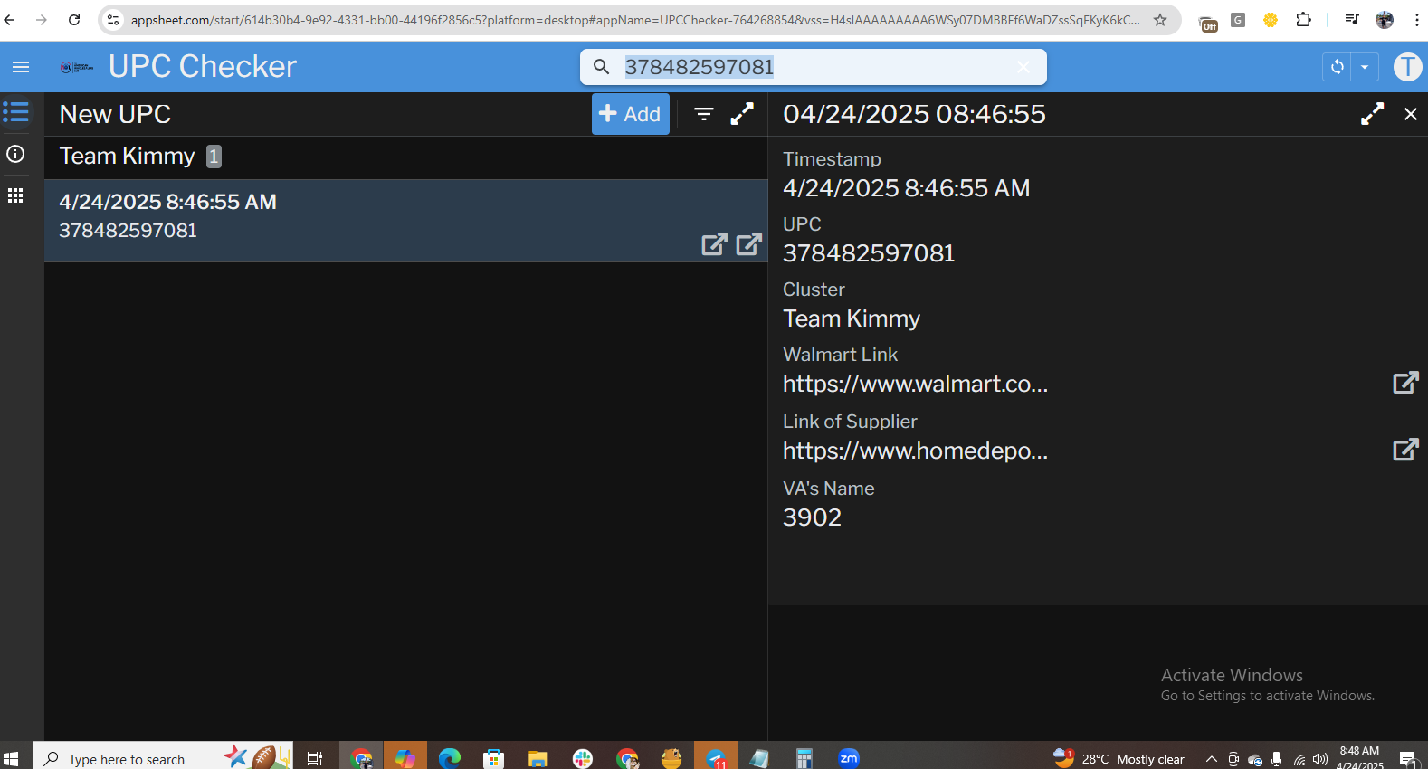Collapse the Team Kimmy group header

tap(128, 157)
